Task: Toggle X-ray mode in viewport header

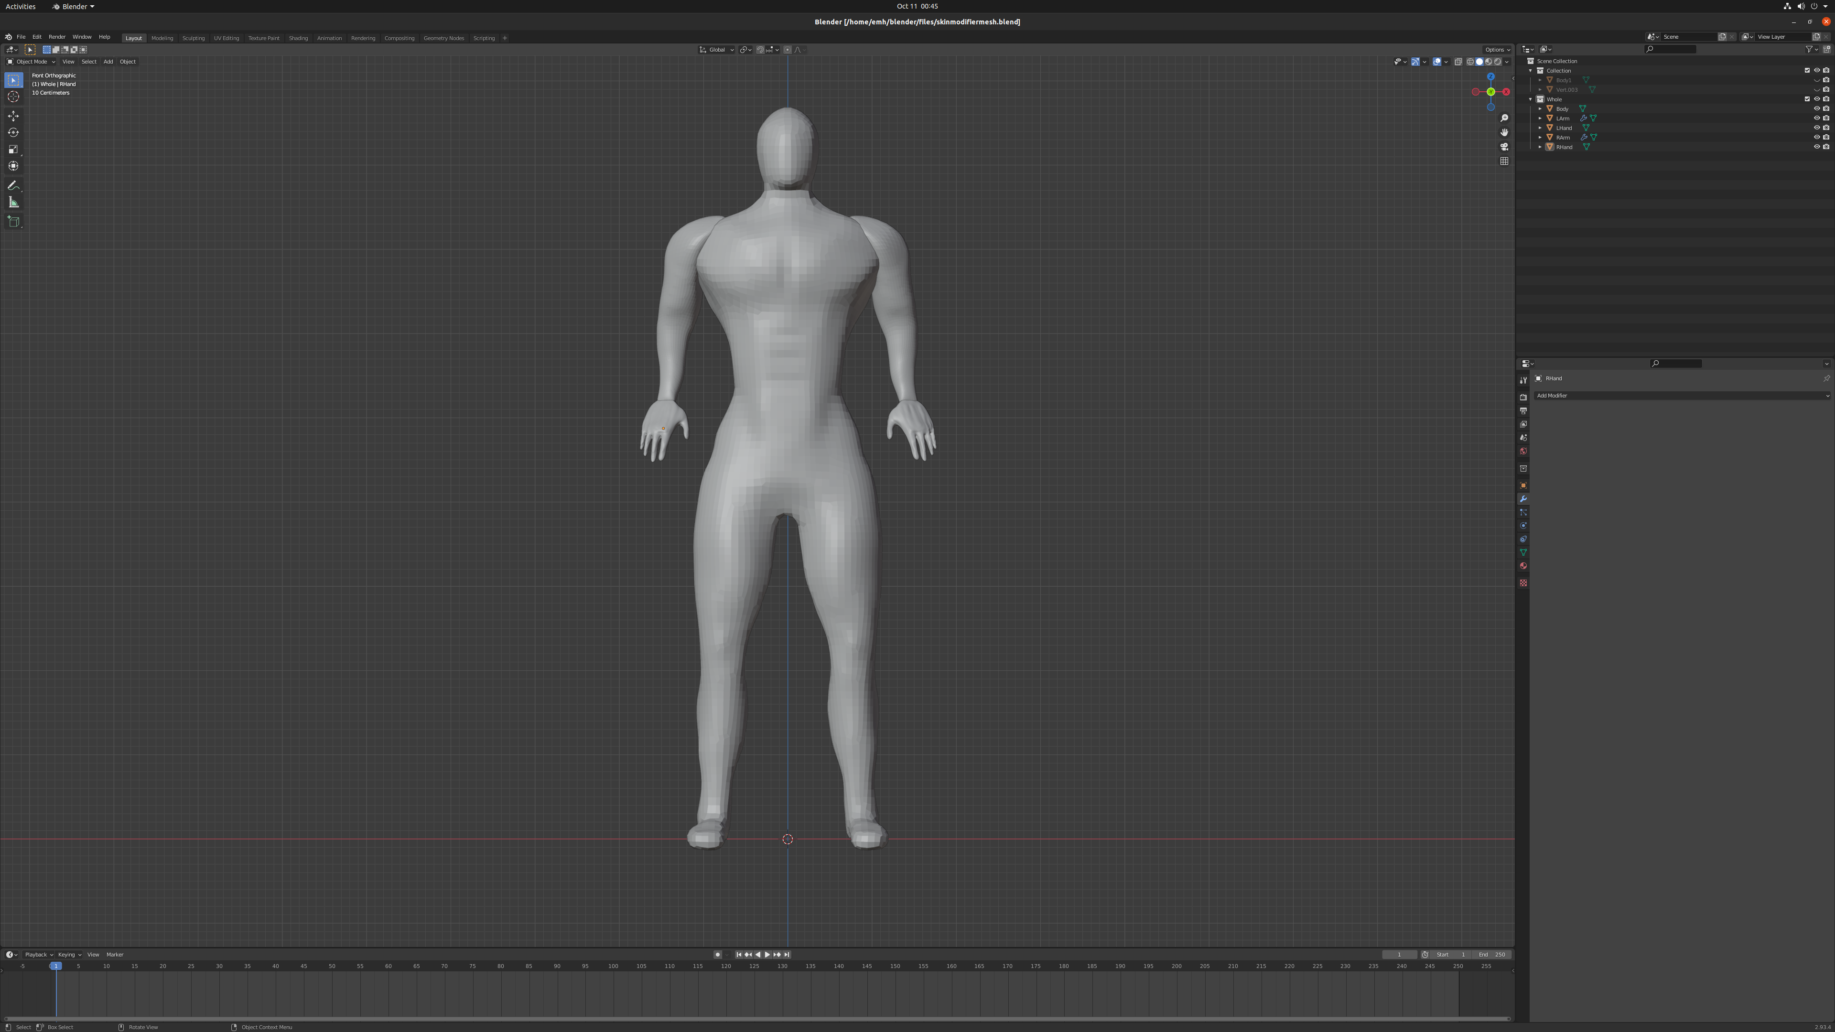Action: pyautogui.click(x=1458, y=62)
